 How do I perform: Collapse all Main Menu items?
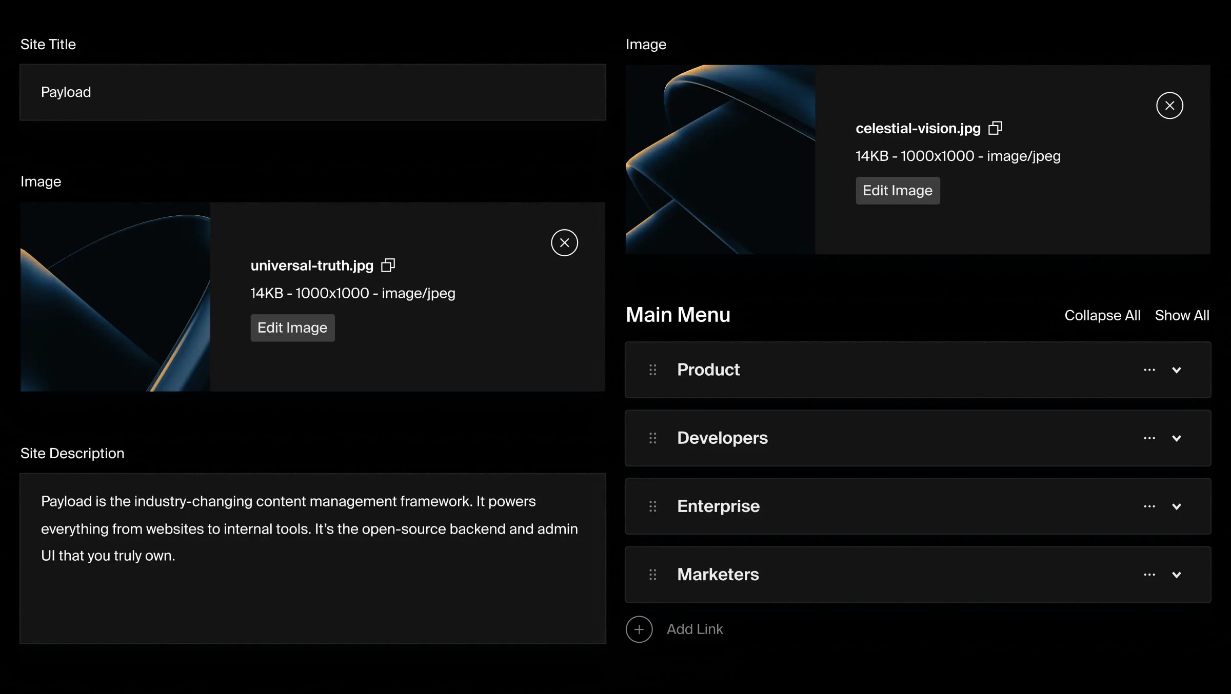click(1103, 315)
